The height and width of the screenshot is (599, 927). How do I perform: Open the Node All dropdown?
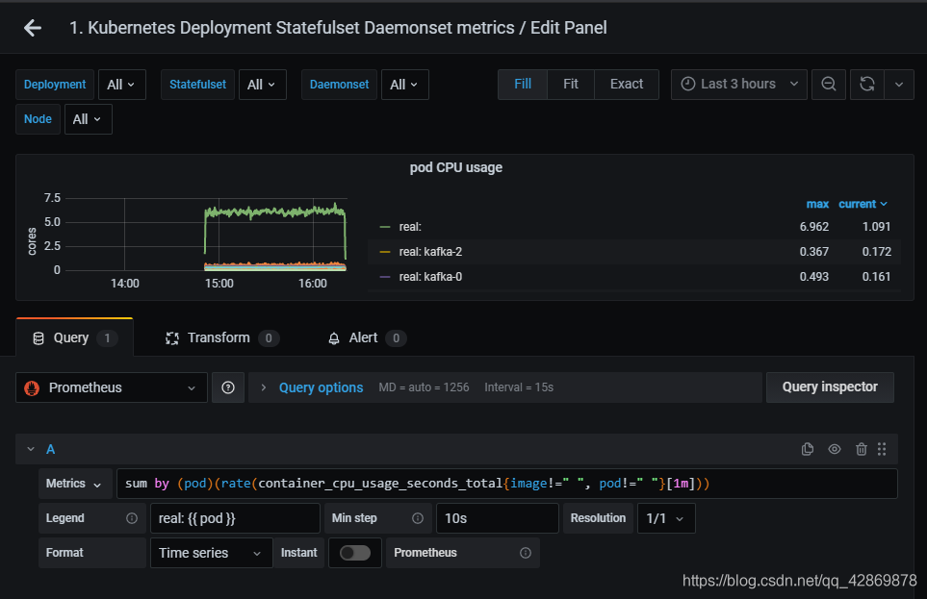pos(89,119)
